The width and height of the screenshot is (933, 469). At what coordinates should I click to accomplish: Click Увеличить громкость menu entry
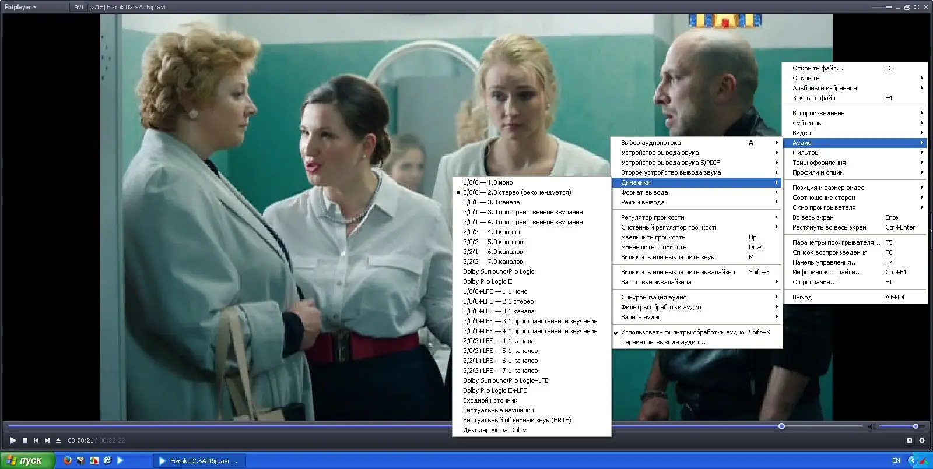pyautogui.click(x=696, y=237)
